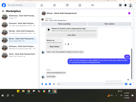Open Task View
The width and height of the screenshot is (136, 102).
[13, 95]
